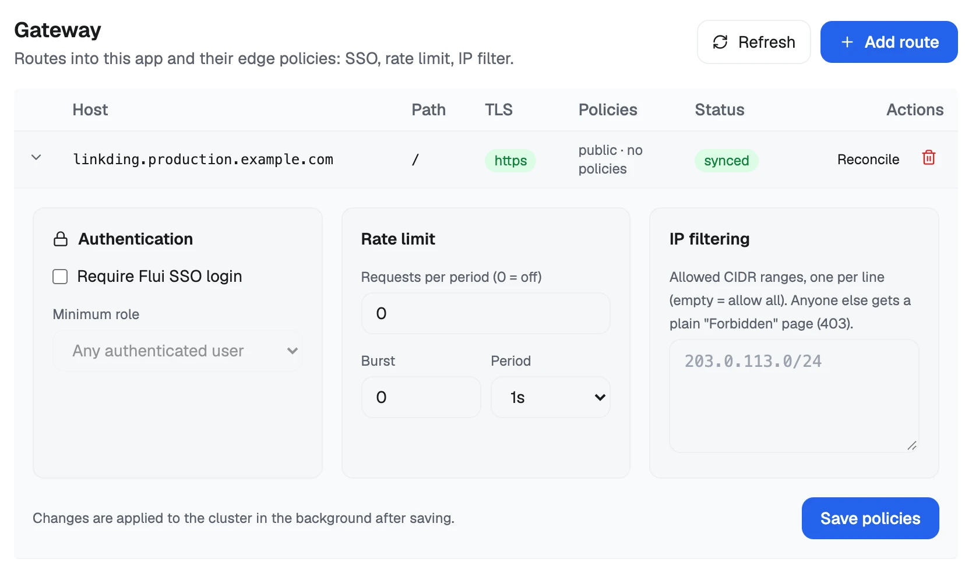Click the Status column header
The height and width of the screenshot is (573, 972).
[x=719, y=109]
